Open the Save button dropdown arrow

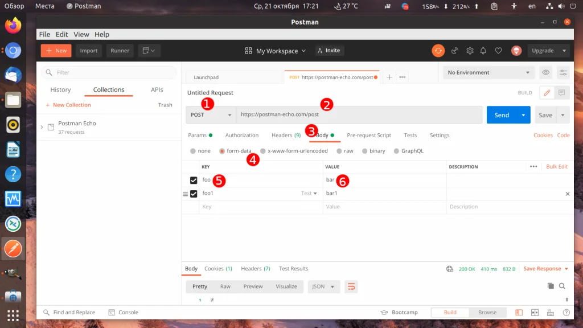[563, 115]
